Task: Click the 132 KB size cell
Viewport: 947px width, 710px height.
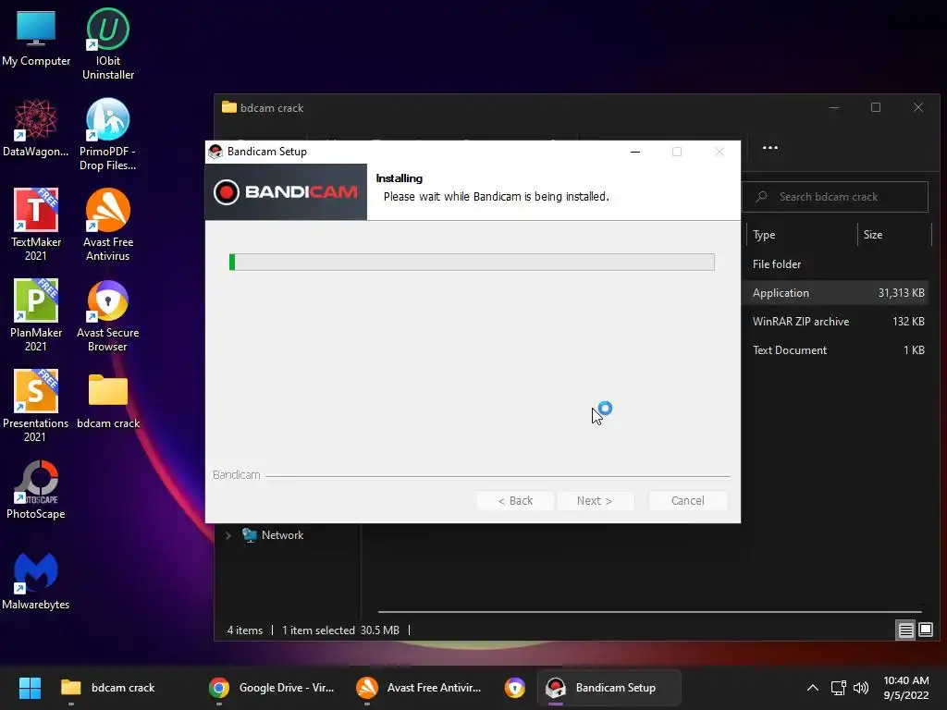Action: click(x=908, y=321)
